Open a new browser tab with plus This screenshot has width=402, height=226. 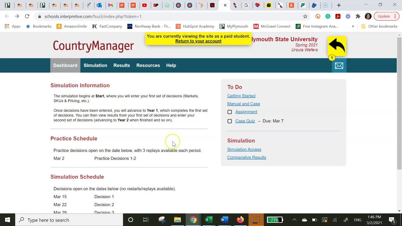339,5
